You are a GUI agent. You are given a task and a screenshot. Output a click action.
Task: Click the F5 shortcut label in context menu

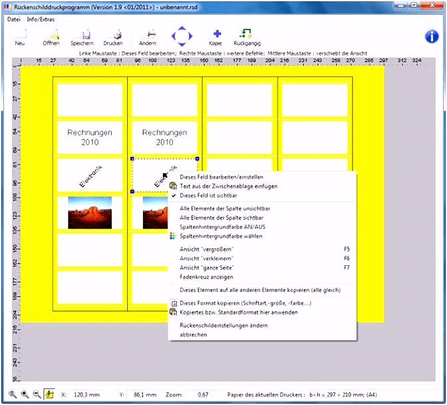point(347,249)
